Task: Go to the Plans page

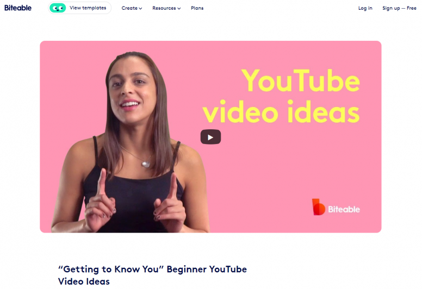Action: [x=197, y=8]
